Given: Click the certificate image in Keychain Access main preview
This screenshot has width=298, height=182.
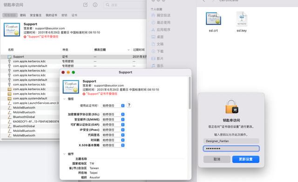Looking at the screenshot, I should 12,29.
